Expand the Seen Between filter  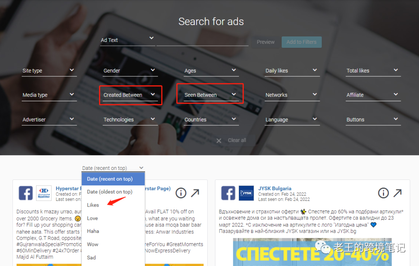pyautogui.click(x=211, y=95)
